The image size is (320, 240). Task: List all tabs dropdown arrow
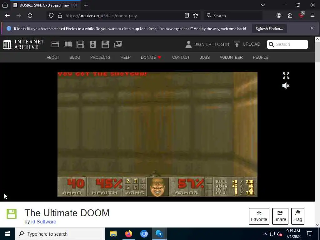point(263,5)
